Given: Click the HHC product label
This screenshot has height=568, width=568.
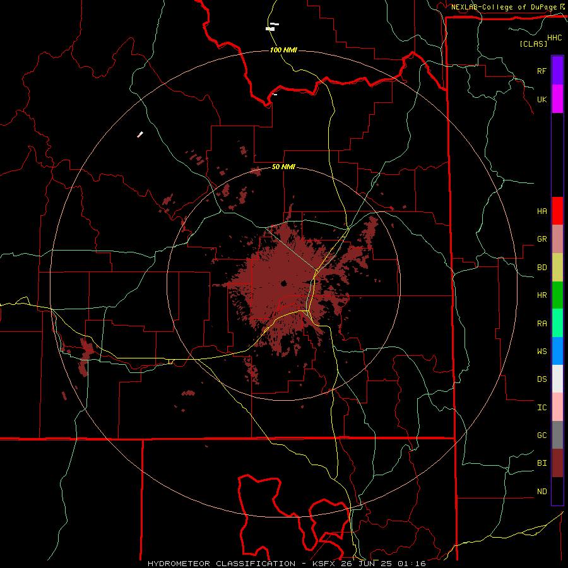Looking at the screenshot, I should click(x=554, y=38).
